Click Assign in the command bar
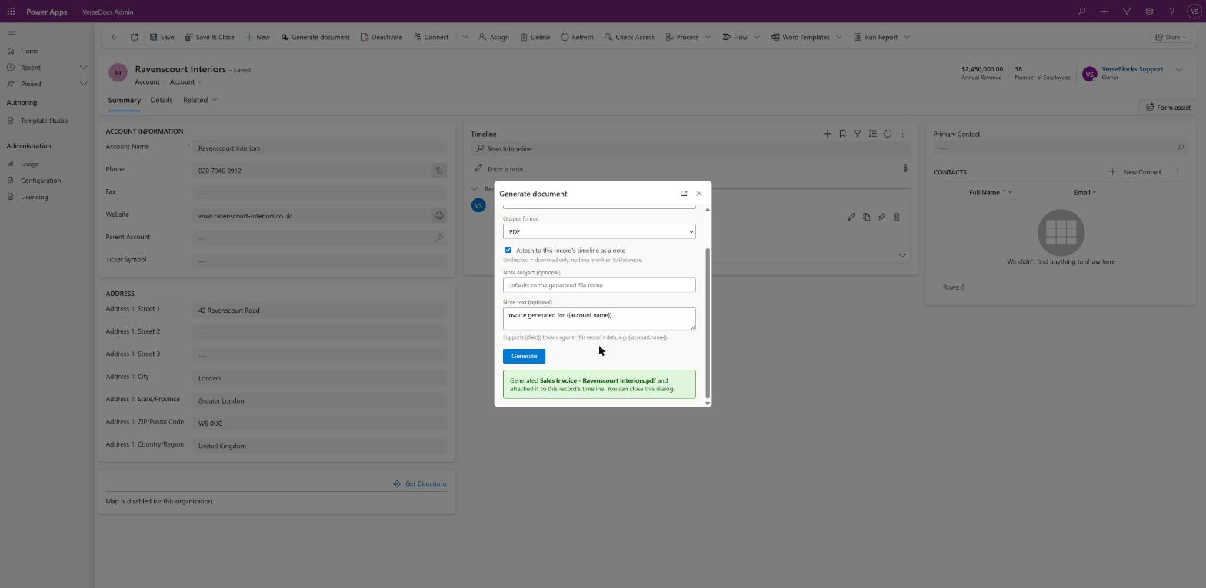Image resolution: width=1206 pixels, height=588 pixels. (493, 37)
